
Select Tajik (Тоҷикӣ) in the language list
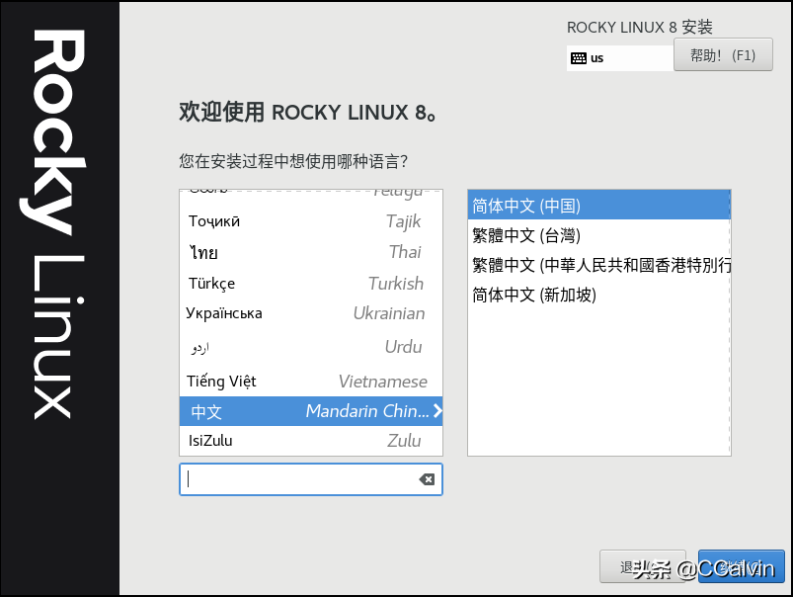pos(310,221)
